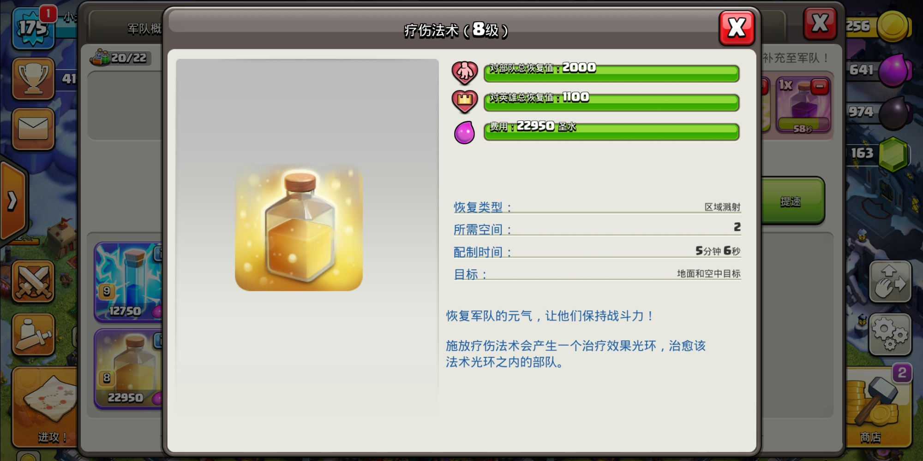This screenshot has height=461, width=923.
Task: Tap the red notification badge 1
Action: [48, 14]
